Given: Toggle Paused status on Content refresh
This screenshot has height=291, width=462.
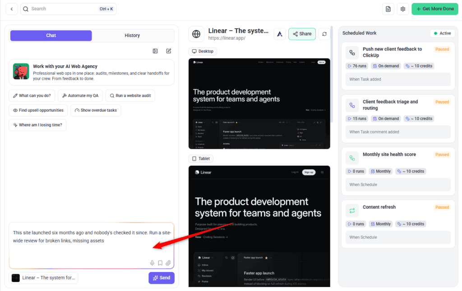Looking at the screenshot, I should click(x=442, y=207).
